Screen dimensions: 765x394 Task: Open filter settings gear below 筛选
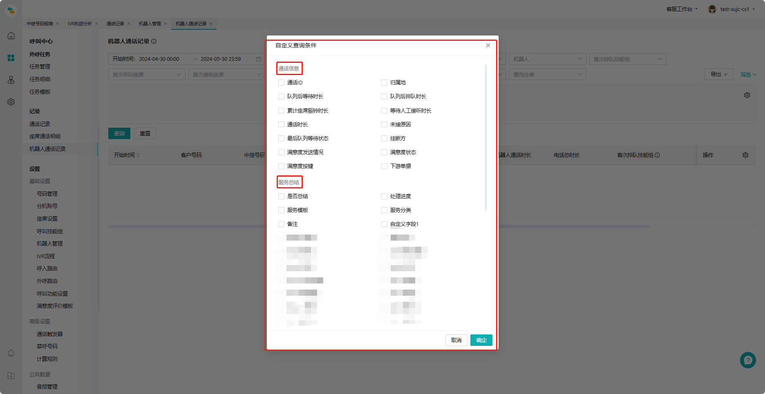(747, 95)
